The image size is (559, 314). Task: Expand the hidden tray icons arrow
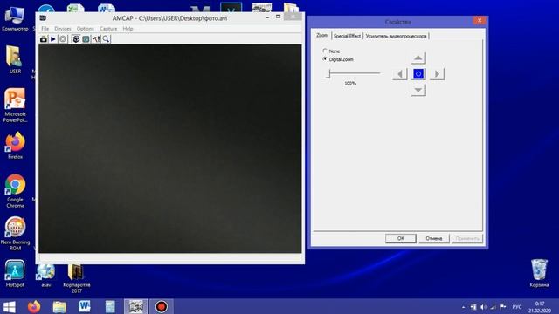[x=463, y=307]
